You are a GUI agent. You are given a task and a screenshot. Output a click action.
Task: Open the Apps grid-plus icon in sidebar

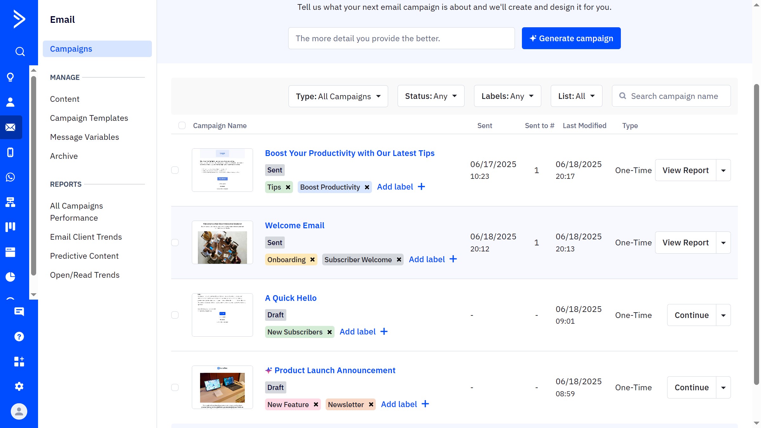tap(19, 361)
